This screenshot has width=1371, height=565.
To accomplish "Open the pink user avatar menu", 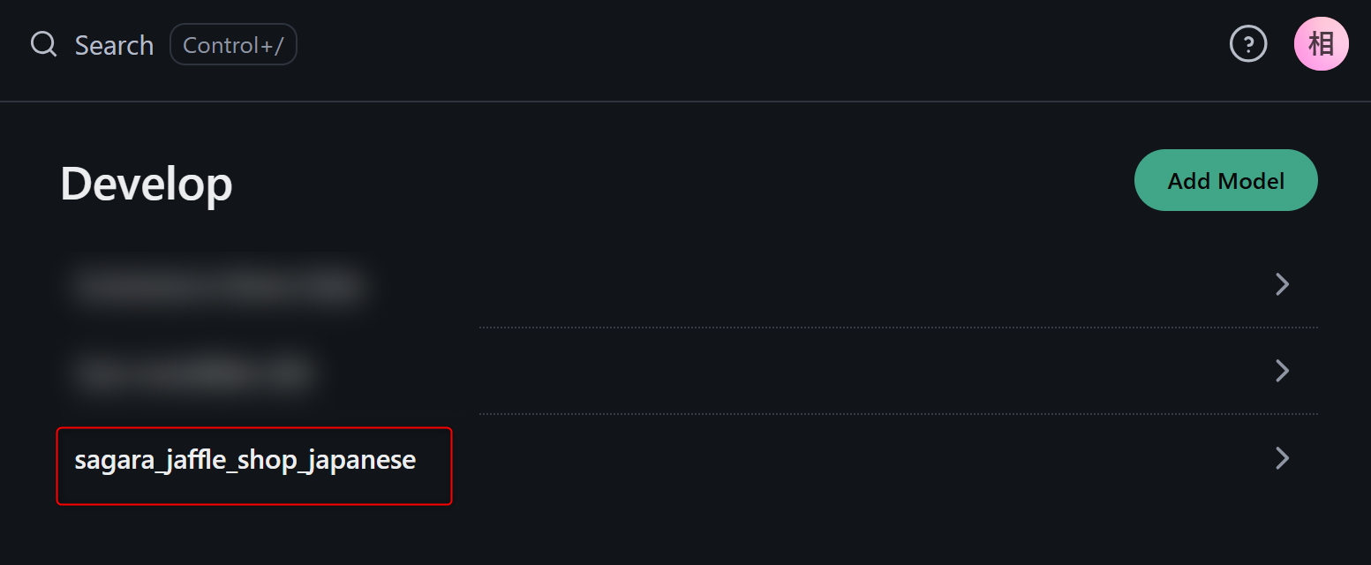I will (x=1321, y=44).
